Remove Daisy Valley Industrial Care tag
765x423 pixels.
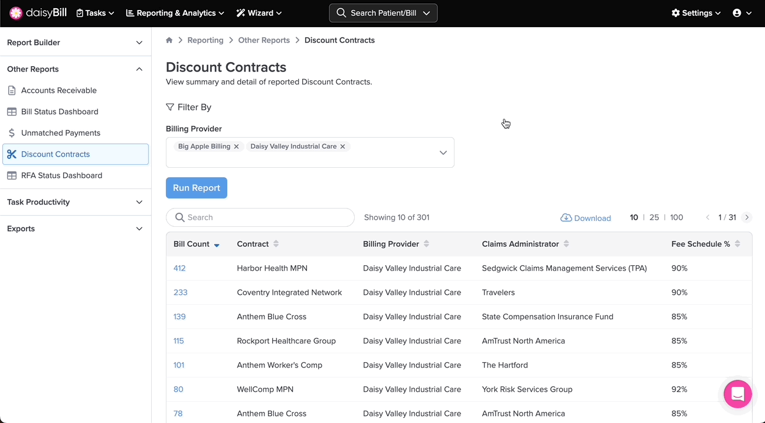tap(342, 147)
